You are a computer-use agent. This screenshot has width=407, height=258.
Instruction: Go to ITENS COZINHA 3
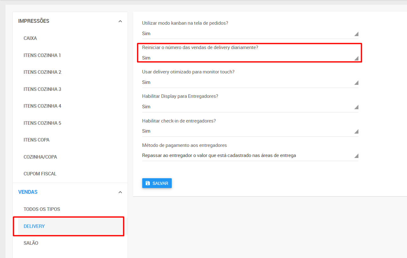pos(42,89)
